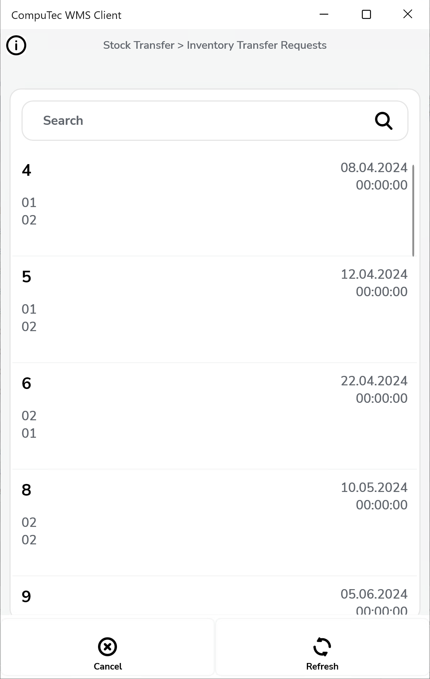Click the magnifying glass search icon
Image resolution: width=430 pixels, height=679 pixels.
(x=383, y=121)
